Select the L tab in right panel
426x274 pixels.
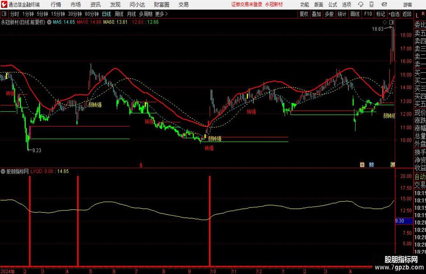coord(417,16)
